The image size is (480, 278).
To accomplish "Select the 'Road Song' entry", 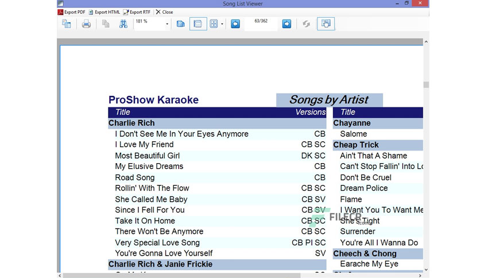I will [x=135, y=177].
